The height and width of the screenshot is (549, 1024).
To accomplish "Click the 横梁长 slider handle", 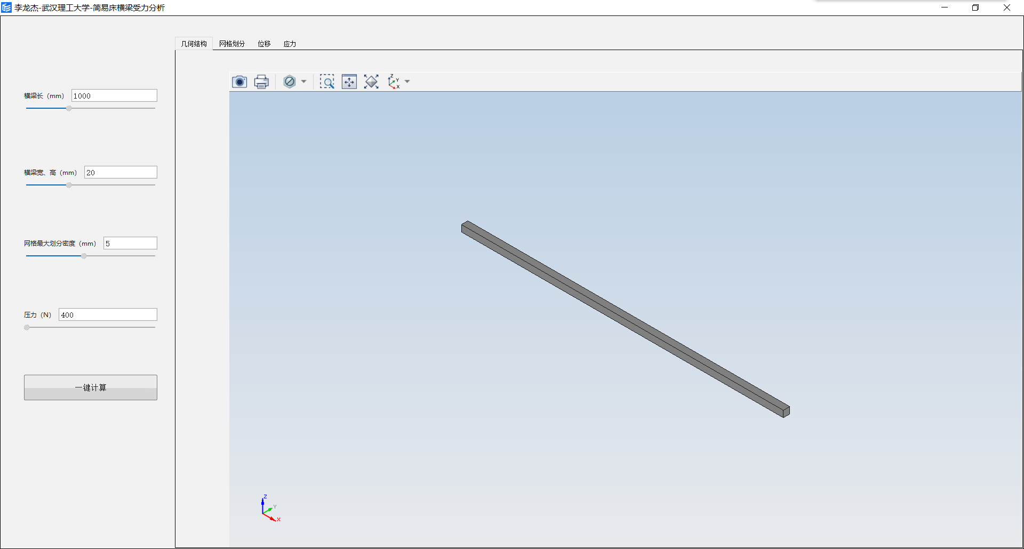I will 69,108.
